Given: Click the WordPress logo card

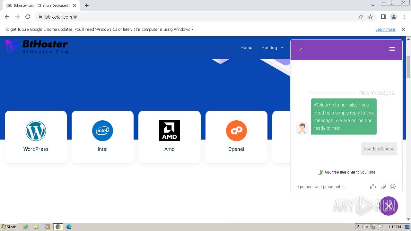Looking at the screenshot, I should click(x=36, y=137).
